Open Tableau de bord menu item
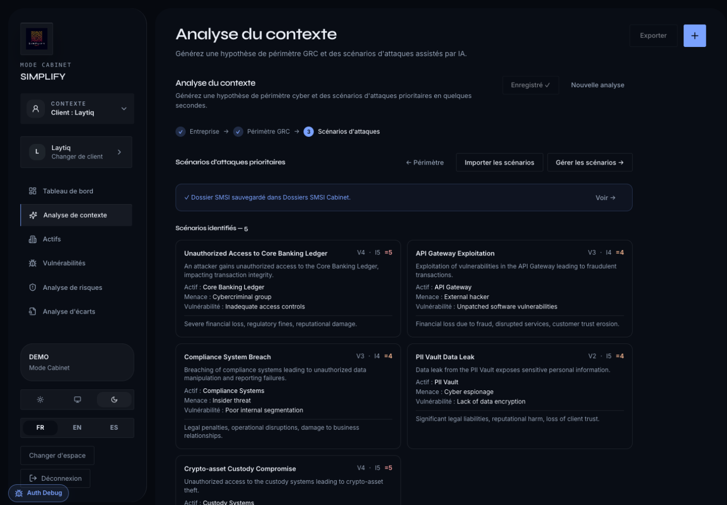 pos(76,191)
